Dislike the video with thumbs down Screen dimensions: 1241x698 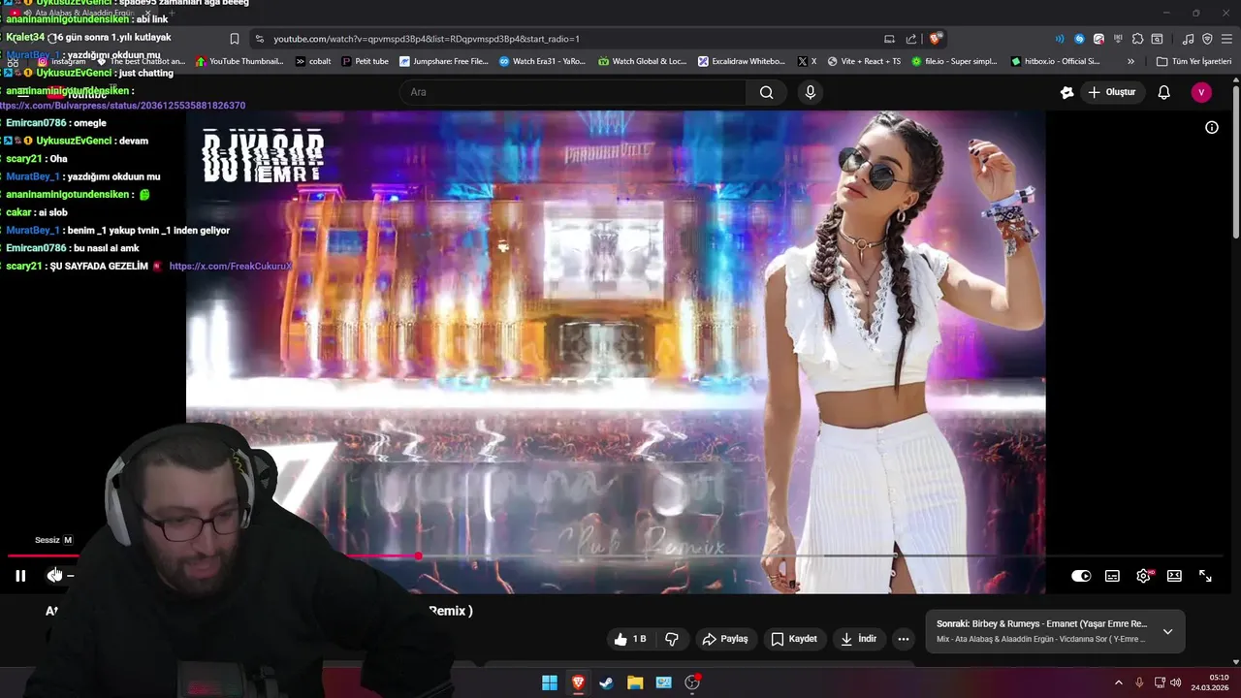point(672,639)
